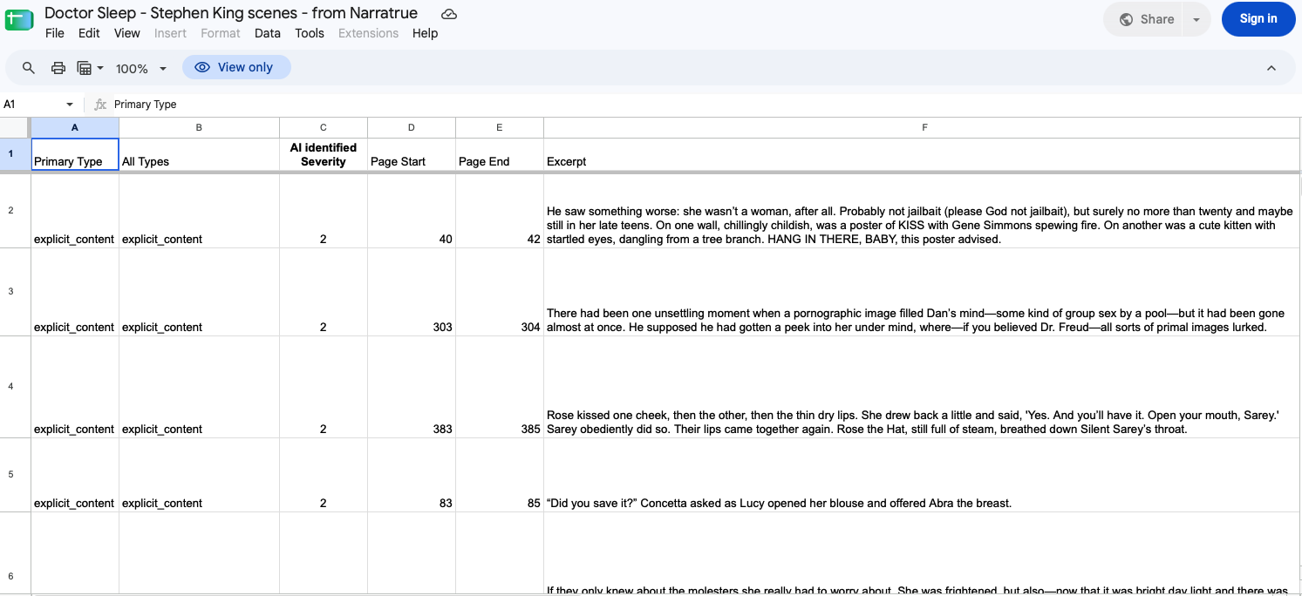Click the globe icon on Share button
This screenshot has width=1302, height=596.
(x=1127, y=19)
